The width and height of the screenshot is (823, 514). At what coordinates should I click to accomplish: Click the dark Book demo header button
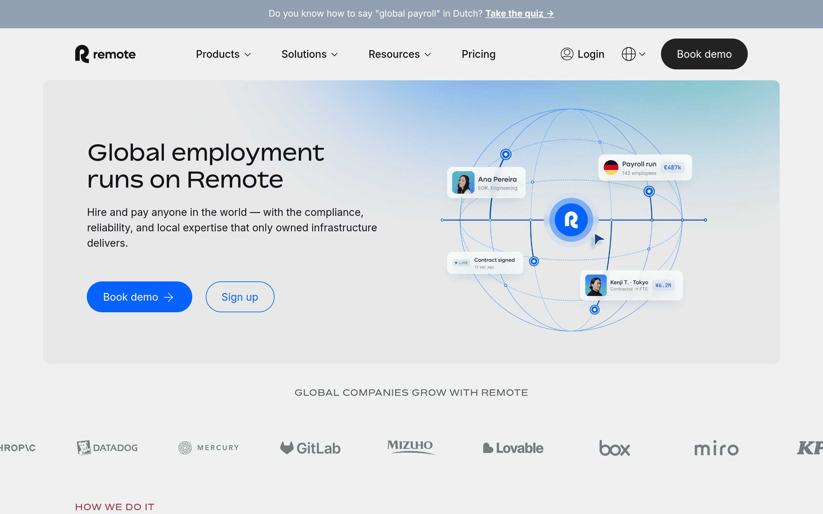click(704, 54)
